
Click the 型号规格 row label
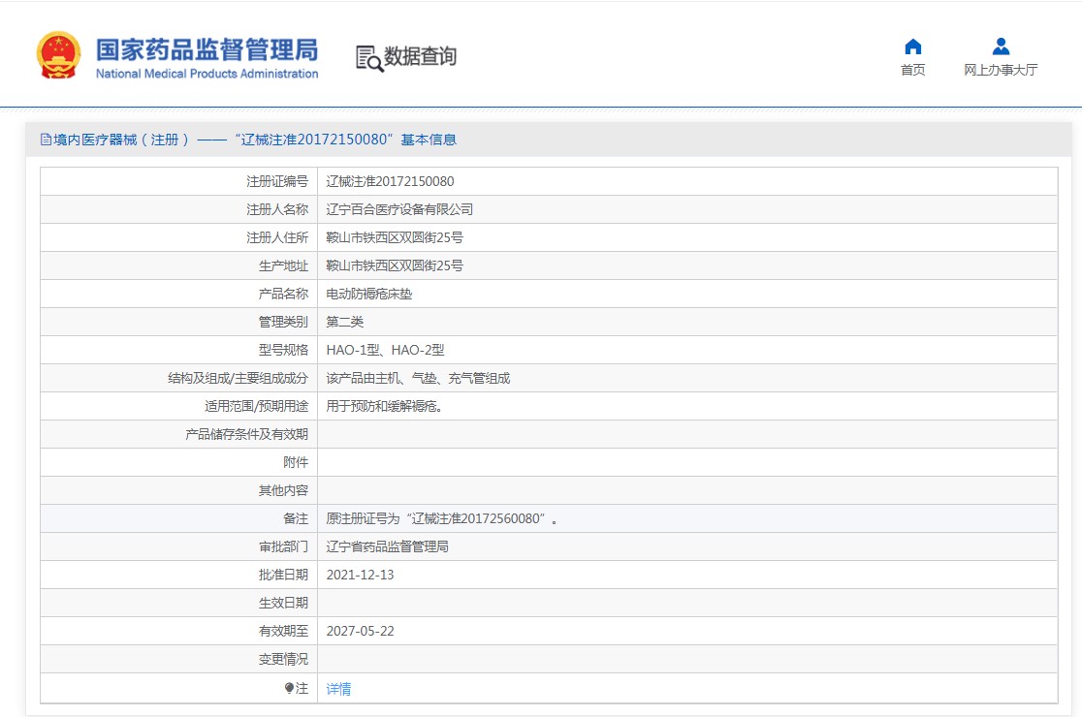pos(284,350)
